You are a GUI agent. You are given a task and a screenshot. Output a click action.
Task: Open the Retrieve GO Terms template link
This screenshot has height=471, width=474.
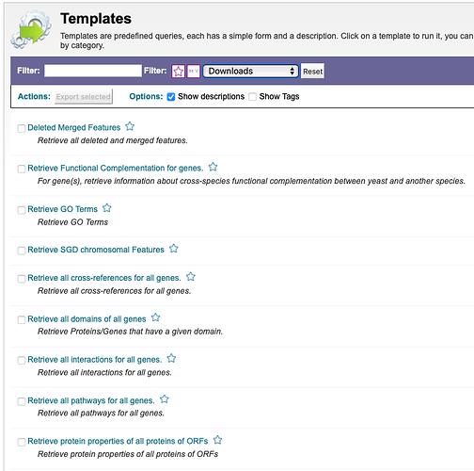click(x=62, y=209)
